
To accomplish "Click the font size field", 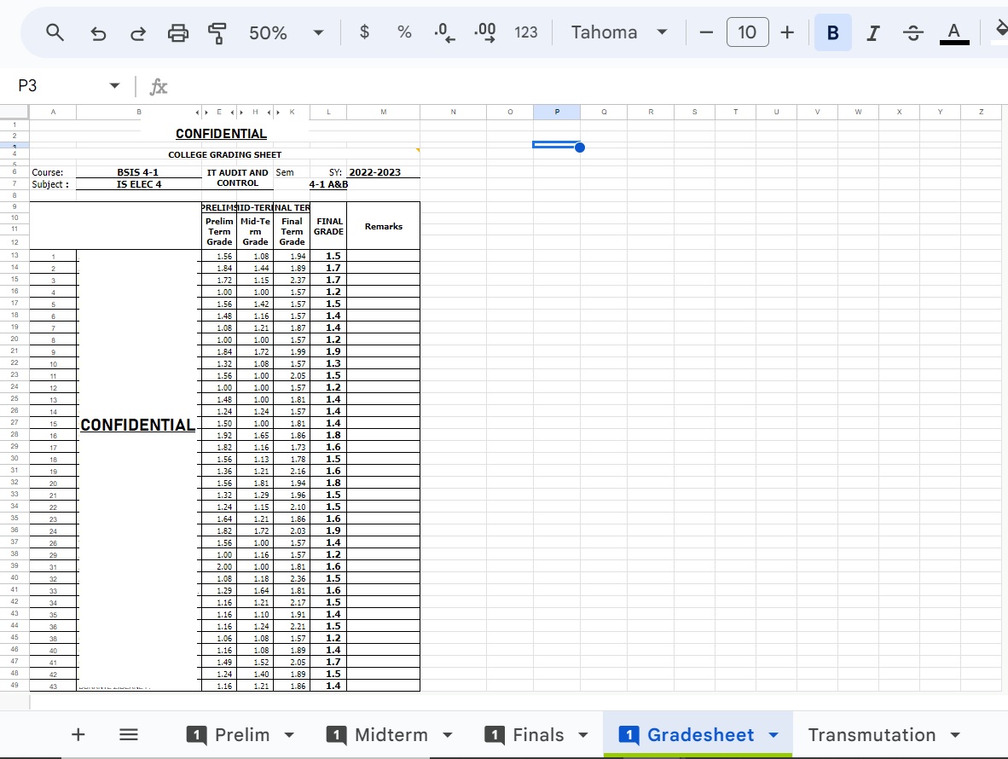I will (747, 32).
